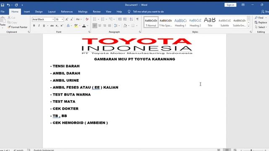The height and width of the screenshot is (151, 269).
Task: Switch to the Insert tab
Action: [x=26, y=12]
